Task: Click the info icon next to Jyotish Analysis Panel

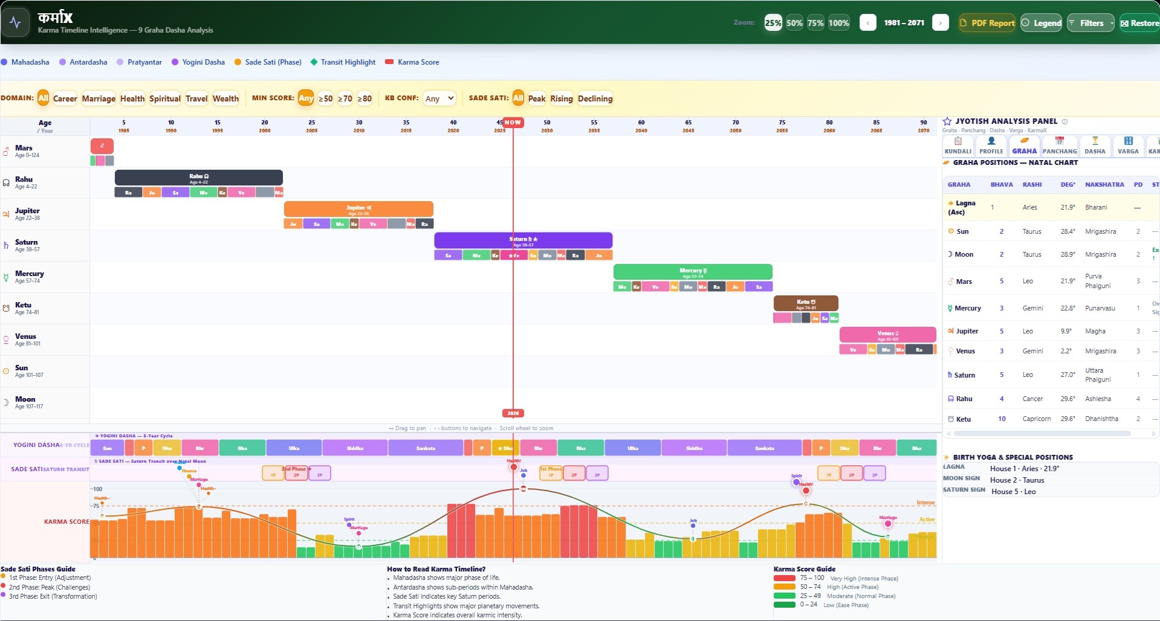Action: coord(1064,121)
